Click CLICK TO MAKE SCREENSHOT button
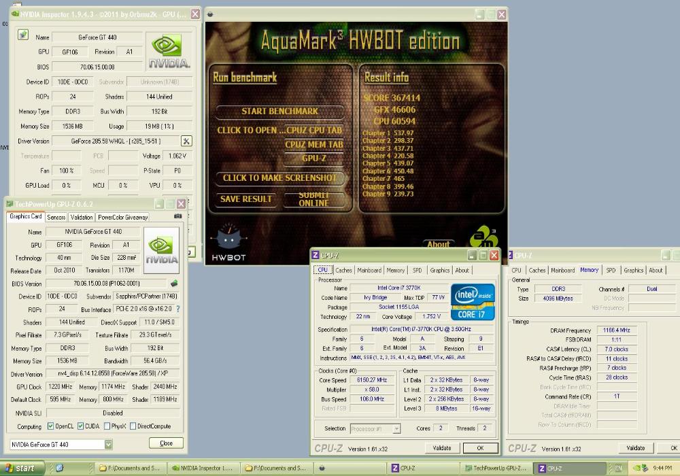The image size is (680, 476). tap(279, 177)
